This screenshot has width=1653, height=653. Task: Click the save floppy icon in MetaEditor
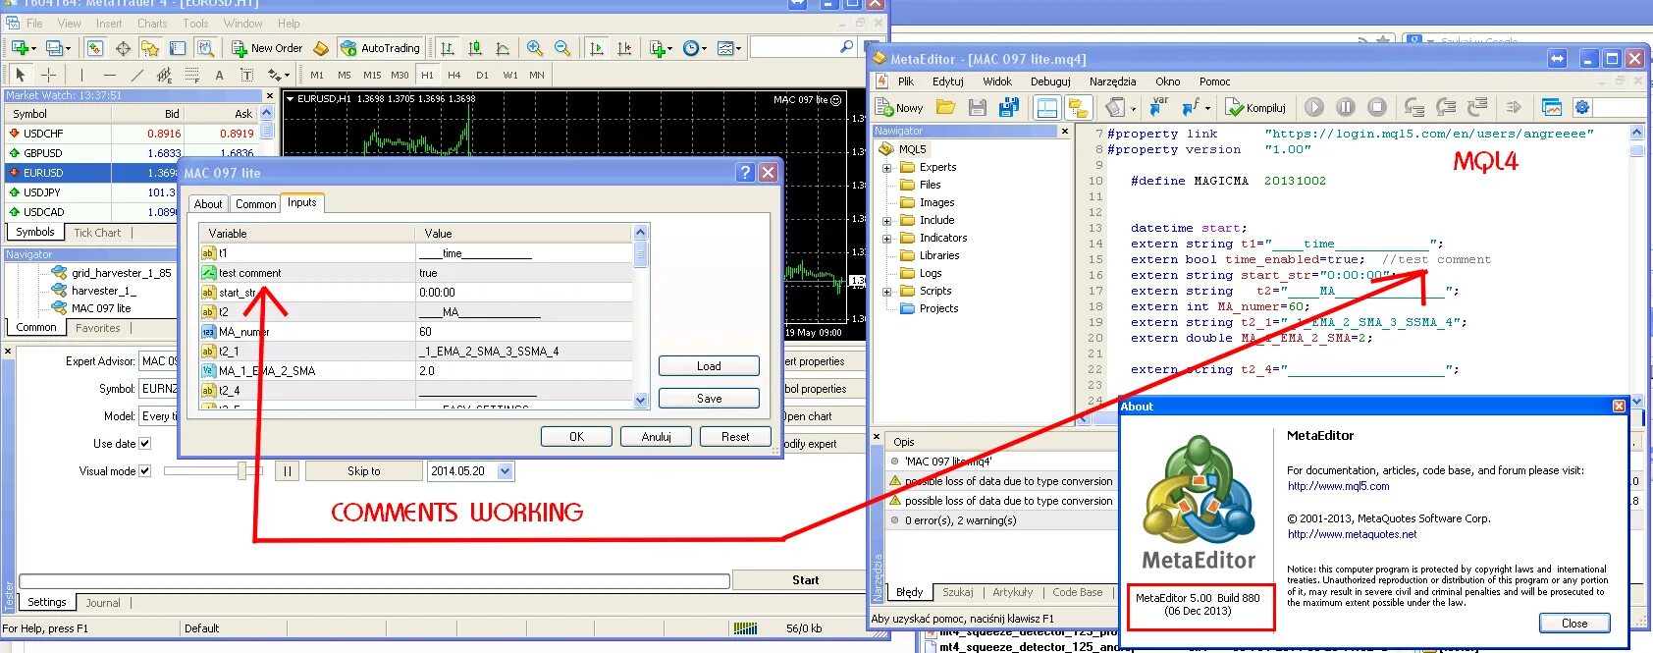click(x=978, y=107)
